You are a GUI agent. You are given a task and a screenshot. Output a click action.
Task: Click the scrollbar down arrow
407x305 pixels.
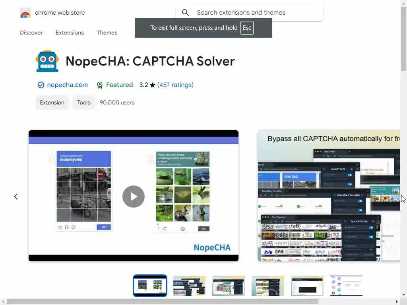pyautogui.click(x=403, y=295)
